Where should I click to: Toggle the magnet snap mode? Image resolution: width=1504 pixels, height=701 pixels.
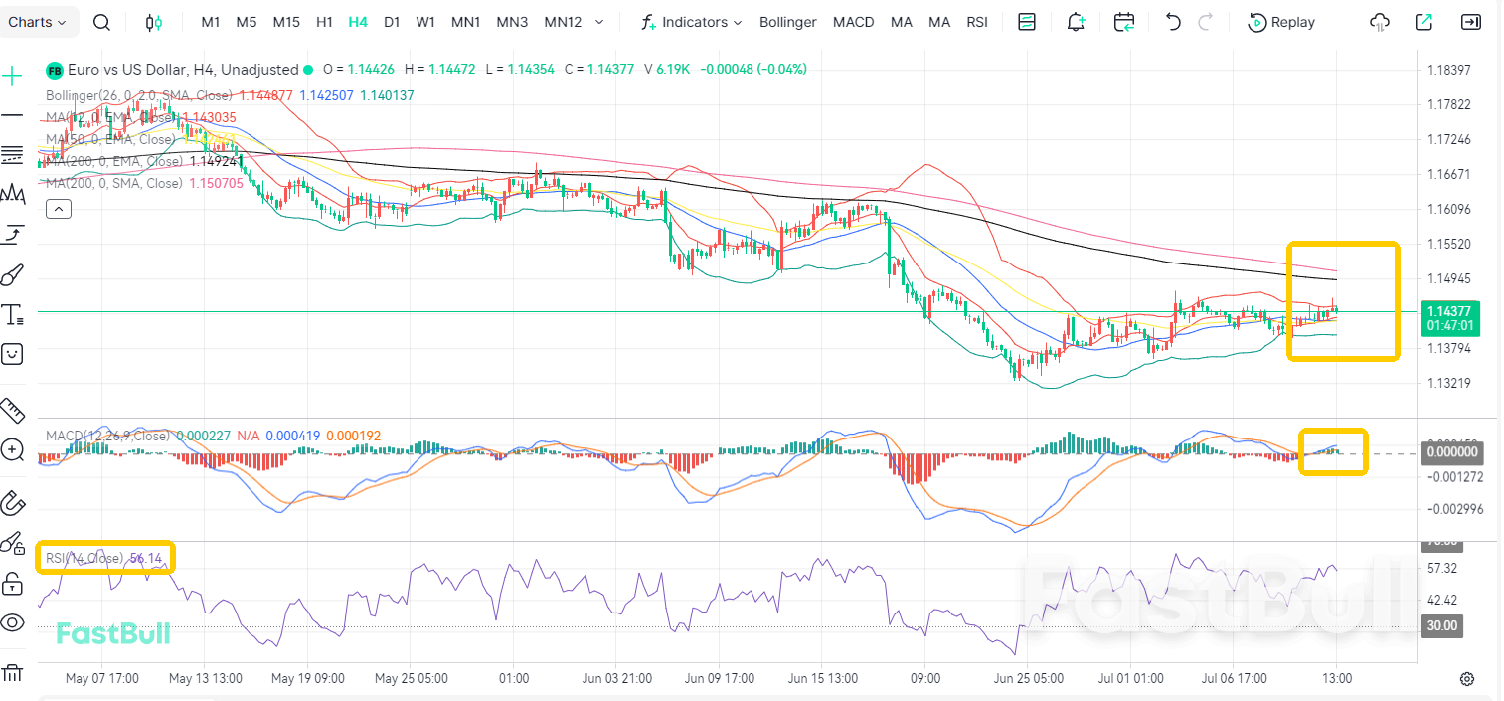(12, 503)
